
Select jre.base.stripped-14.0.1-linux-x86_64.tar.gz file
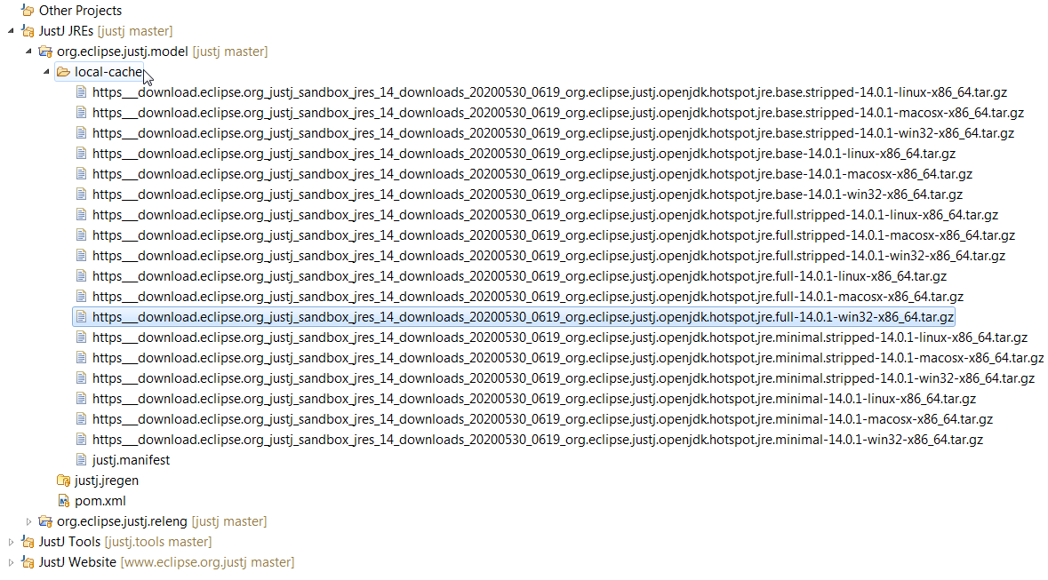coord(549,92)
